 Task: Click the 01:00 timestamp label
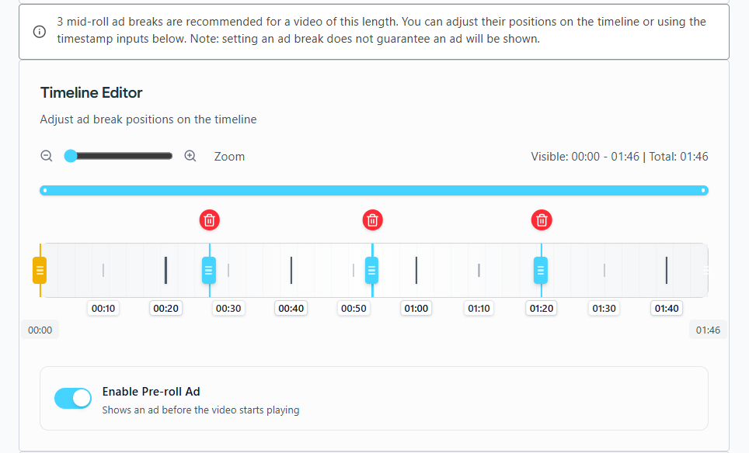(x=416, y=309)
